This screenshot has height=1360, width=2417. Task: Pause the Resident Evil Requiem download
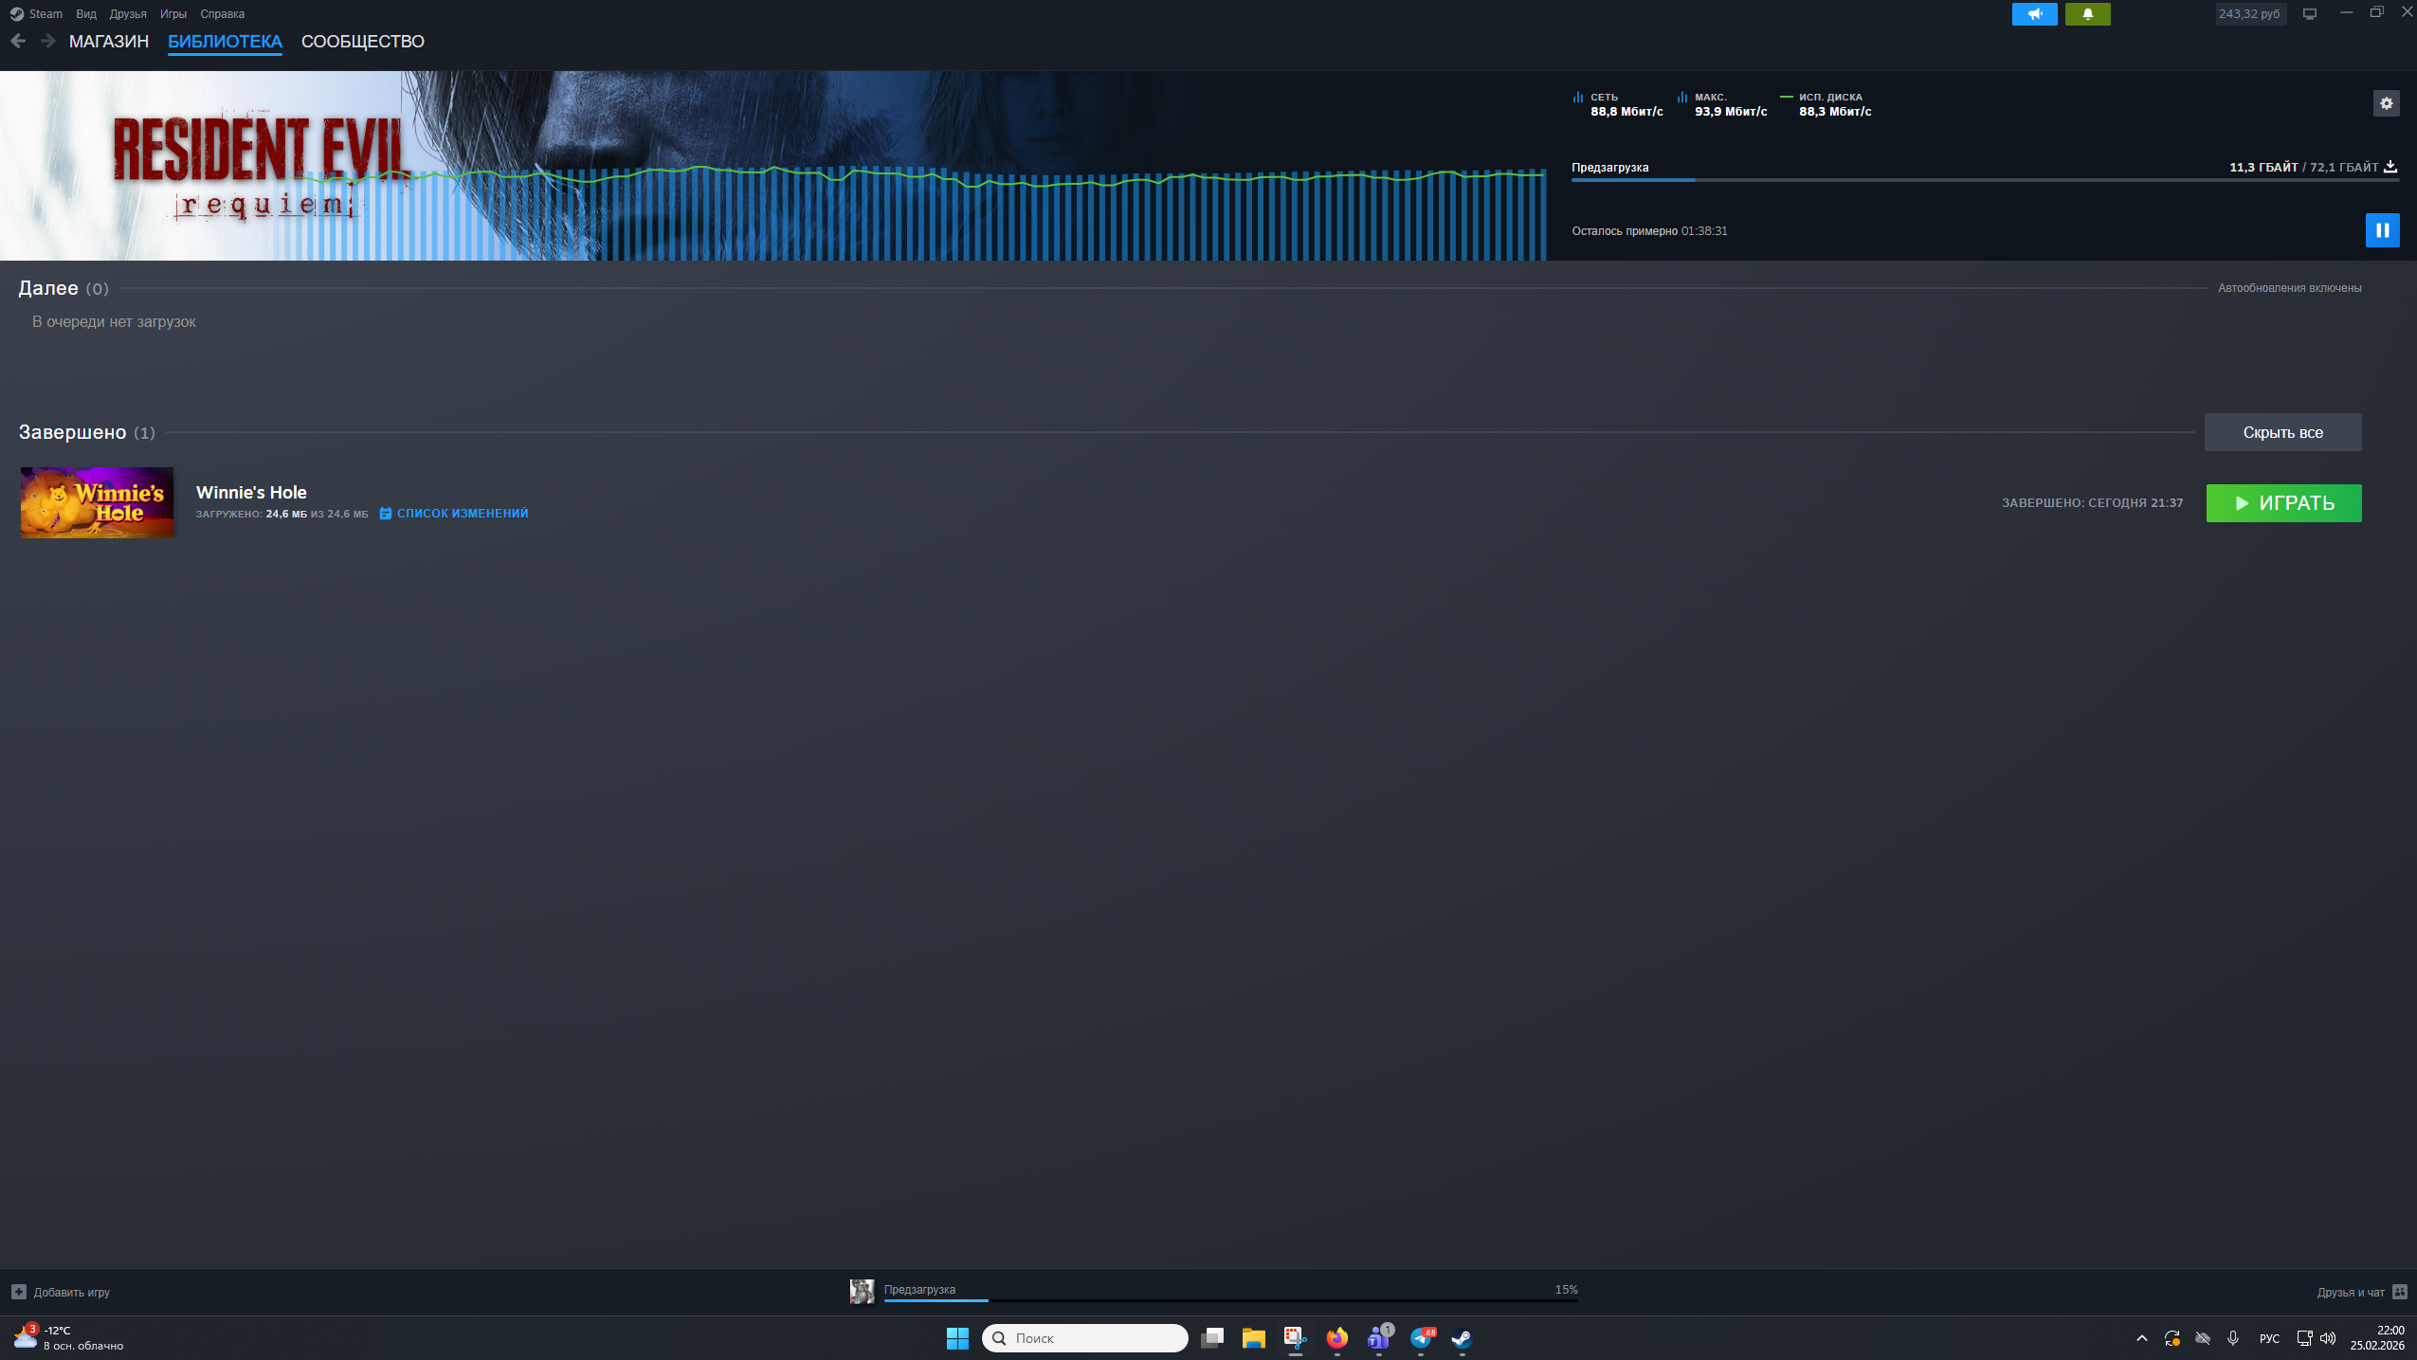point(2381,230)
